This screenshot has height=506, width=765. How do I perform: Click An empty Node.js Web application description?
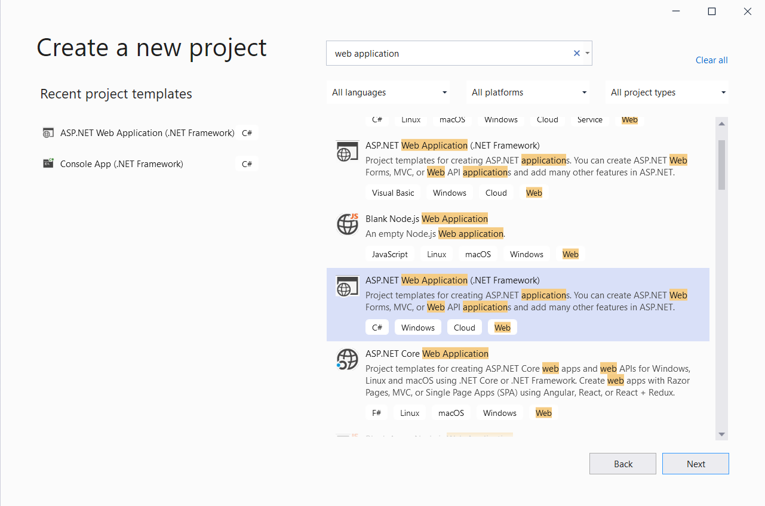tap(435, 233)
